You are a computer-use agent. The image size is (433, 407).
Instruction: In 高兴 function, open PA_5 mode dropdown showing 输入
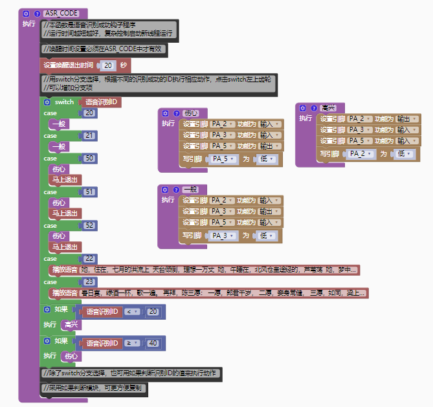click(x=407, y=141)
